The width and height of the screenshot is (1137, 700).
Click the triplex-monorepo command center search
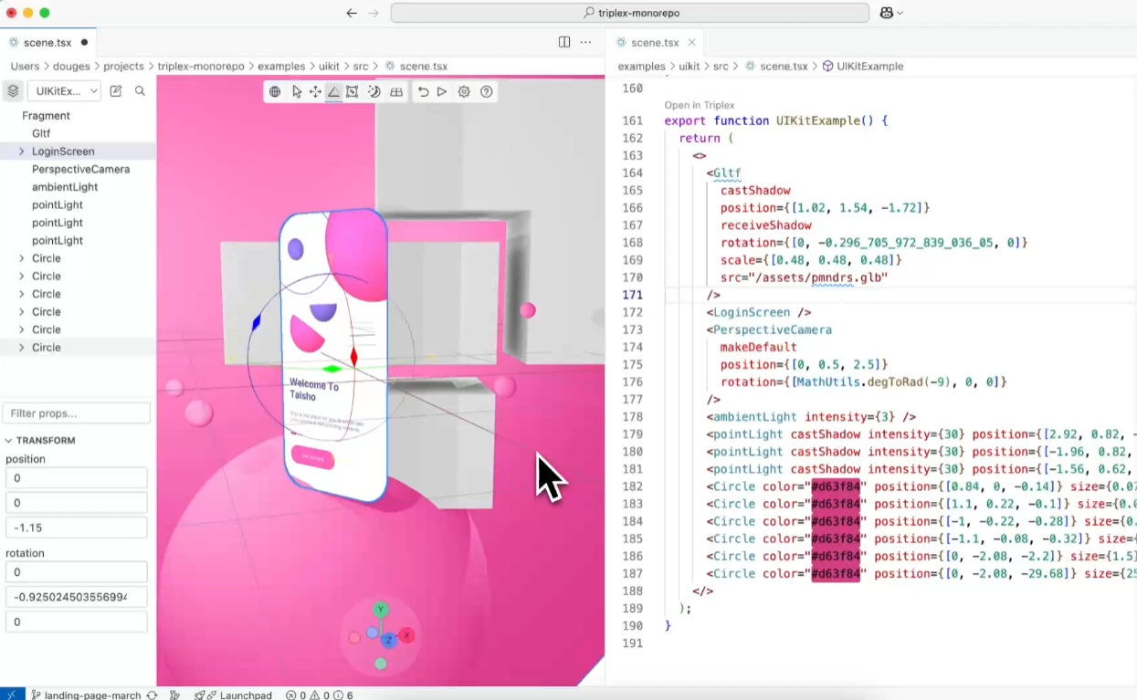click(x=630, y=13)
